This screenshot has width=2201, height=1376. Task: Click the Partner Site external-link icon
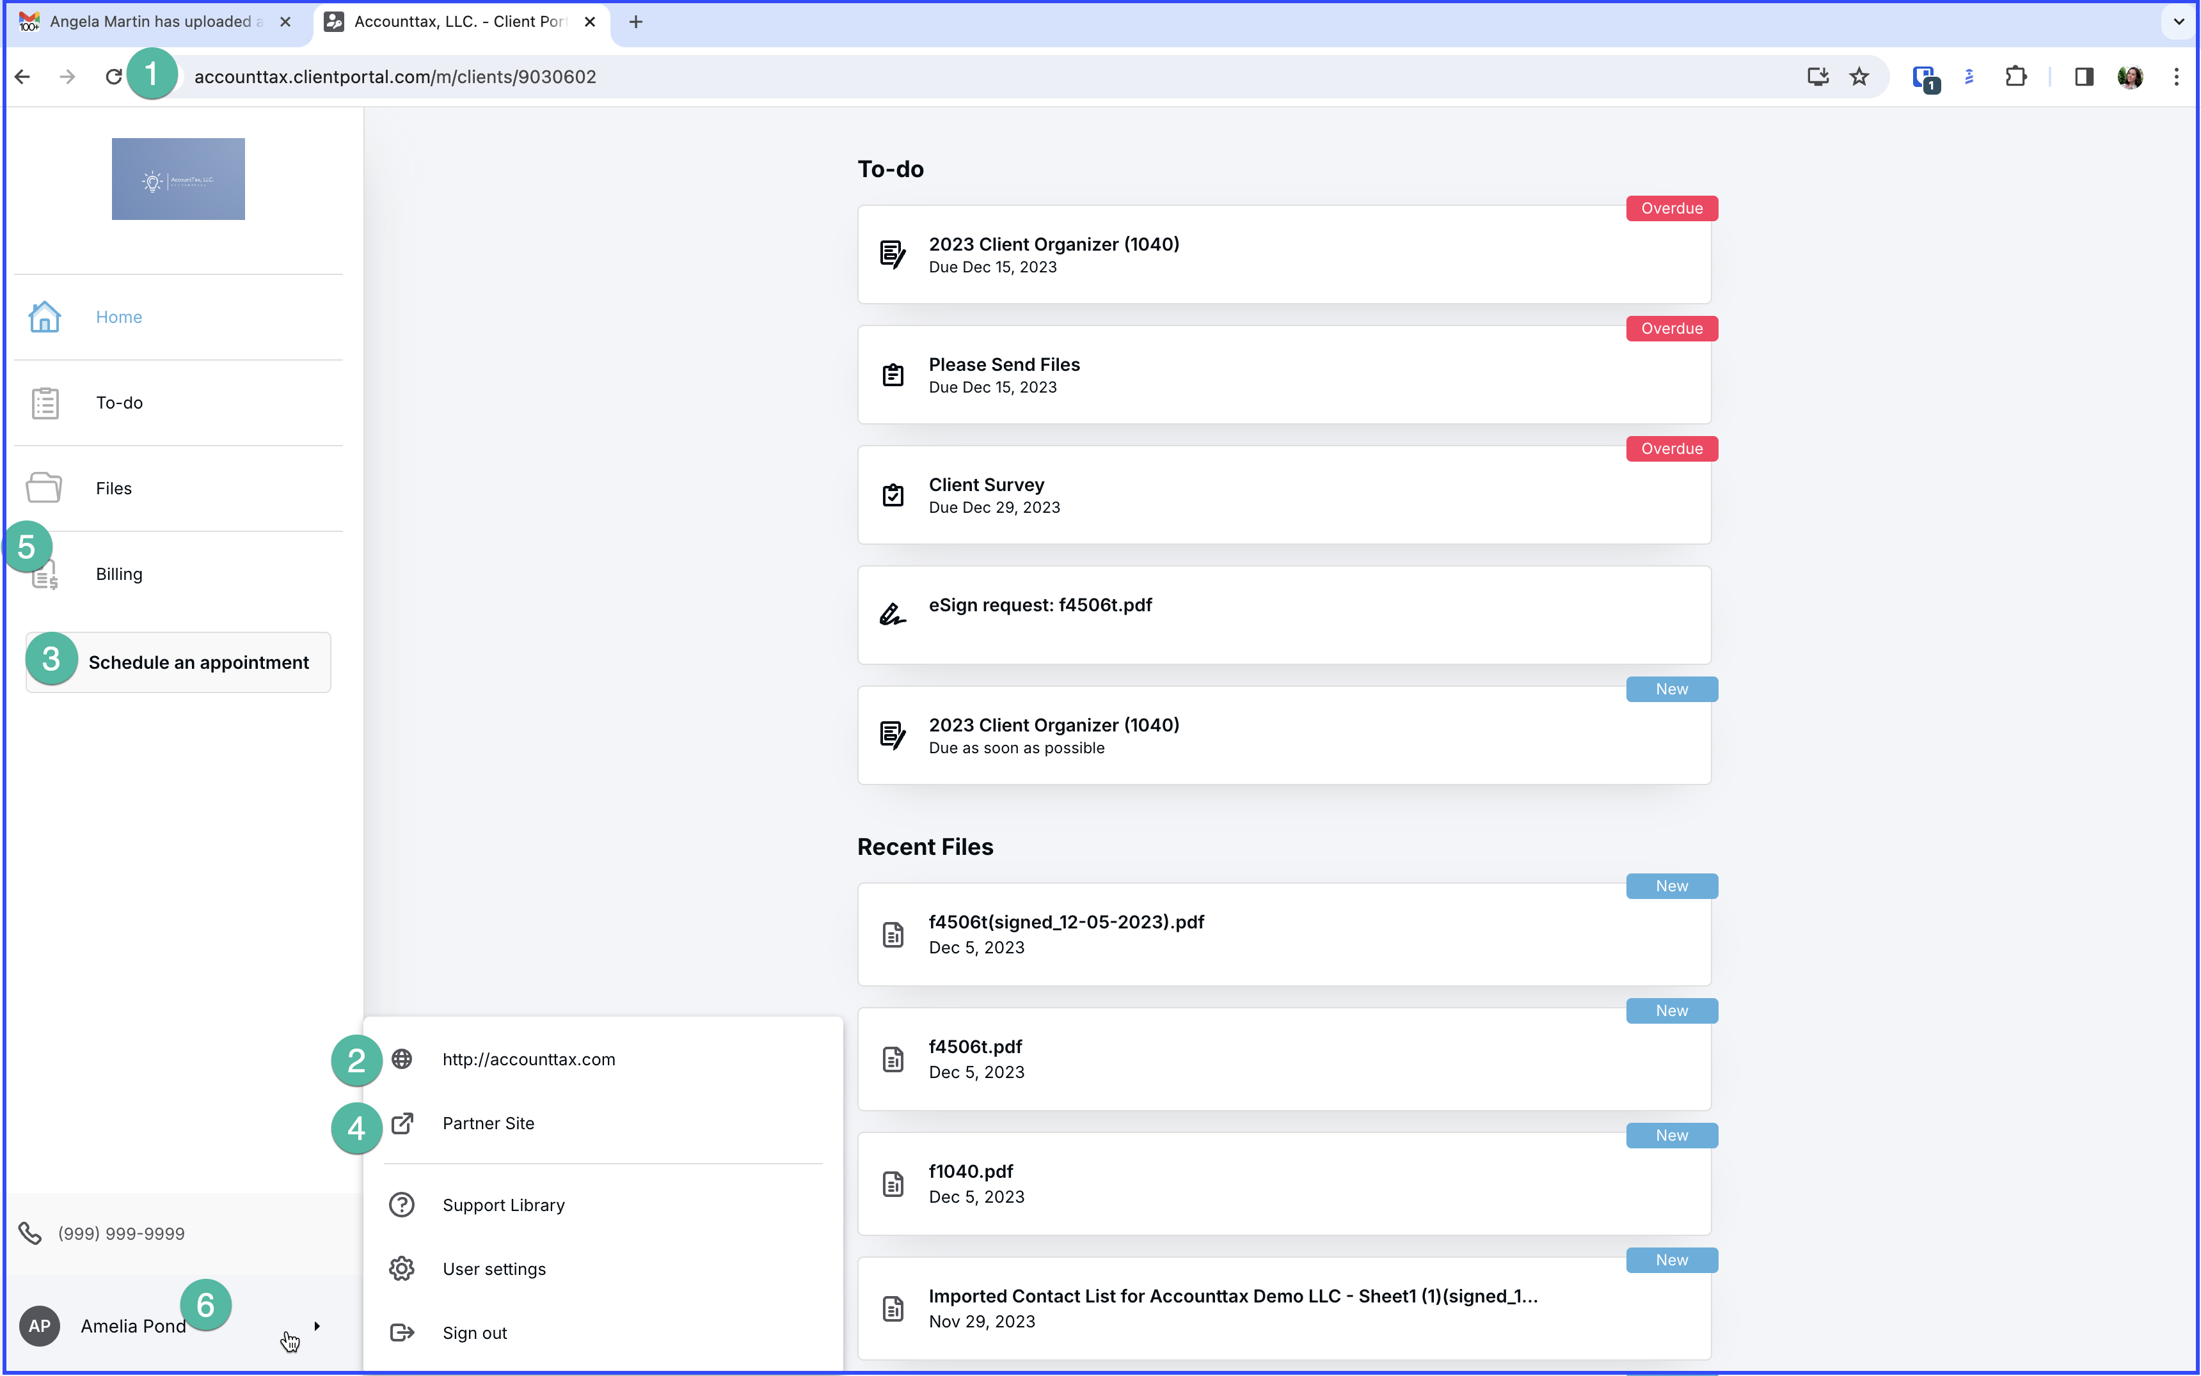(402, 1123)
